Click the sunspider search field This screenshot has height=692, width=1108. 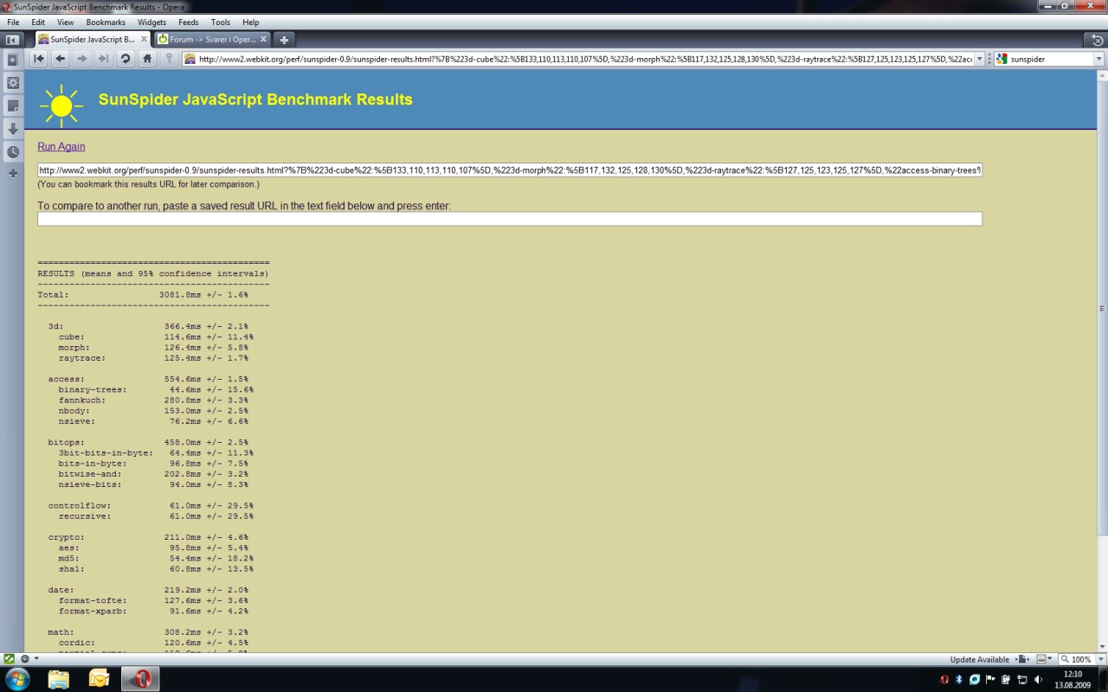(1051, 59)
